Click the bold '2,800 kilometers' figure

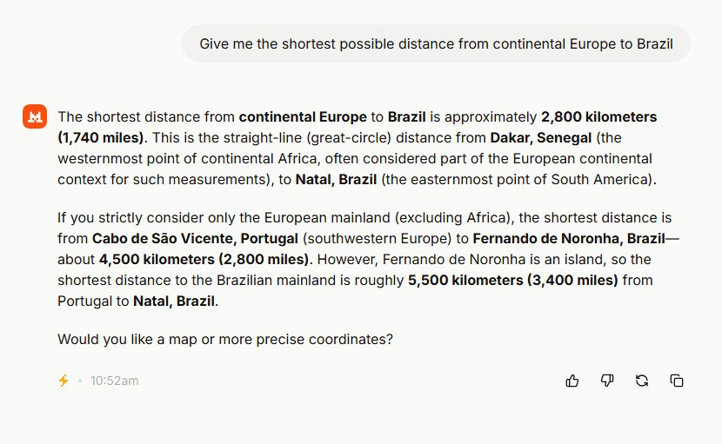tap(598, 116)
